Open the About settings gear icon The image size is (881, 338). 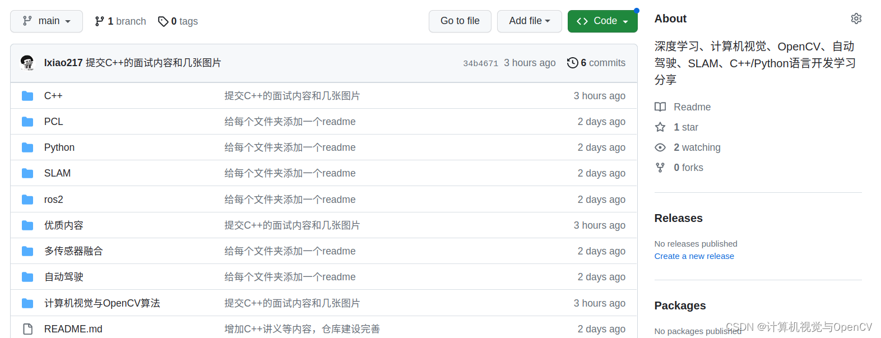click(856, 18)
